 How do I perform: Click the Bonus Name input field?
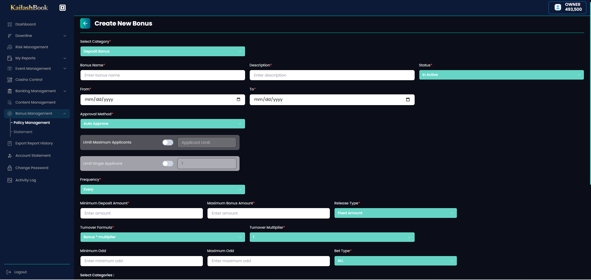click(162, 75)
